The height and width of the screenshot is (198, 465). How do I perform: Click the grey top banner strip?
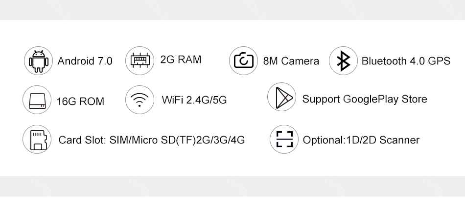click(232, 10)
